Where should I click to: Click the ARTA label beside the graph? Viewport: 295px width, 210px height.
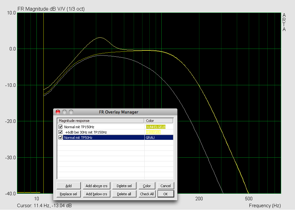point(284,22)
